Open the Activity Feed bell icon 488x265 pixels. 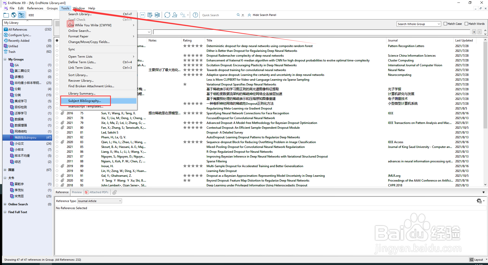(x=183, y=15)
